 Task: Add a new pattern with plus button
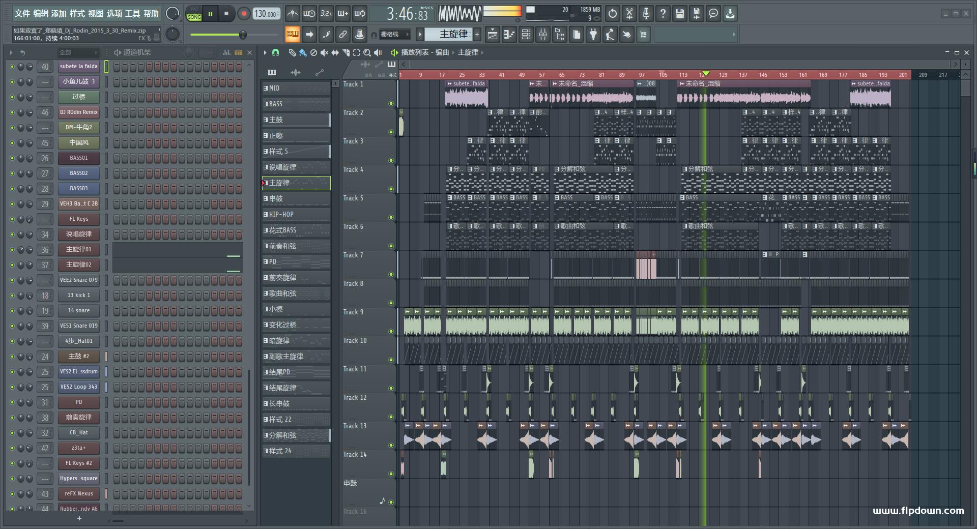477,34
